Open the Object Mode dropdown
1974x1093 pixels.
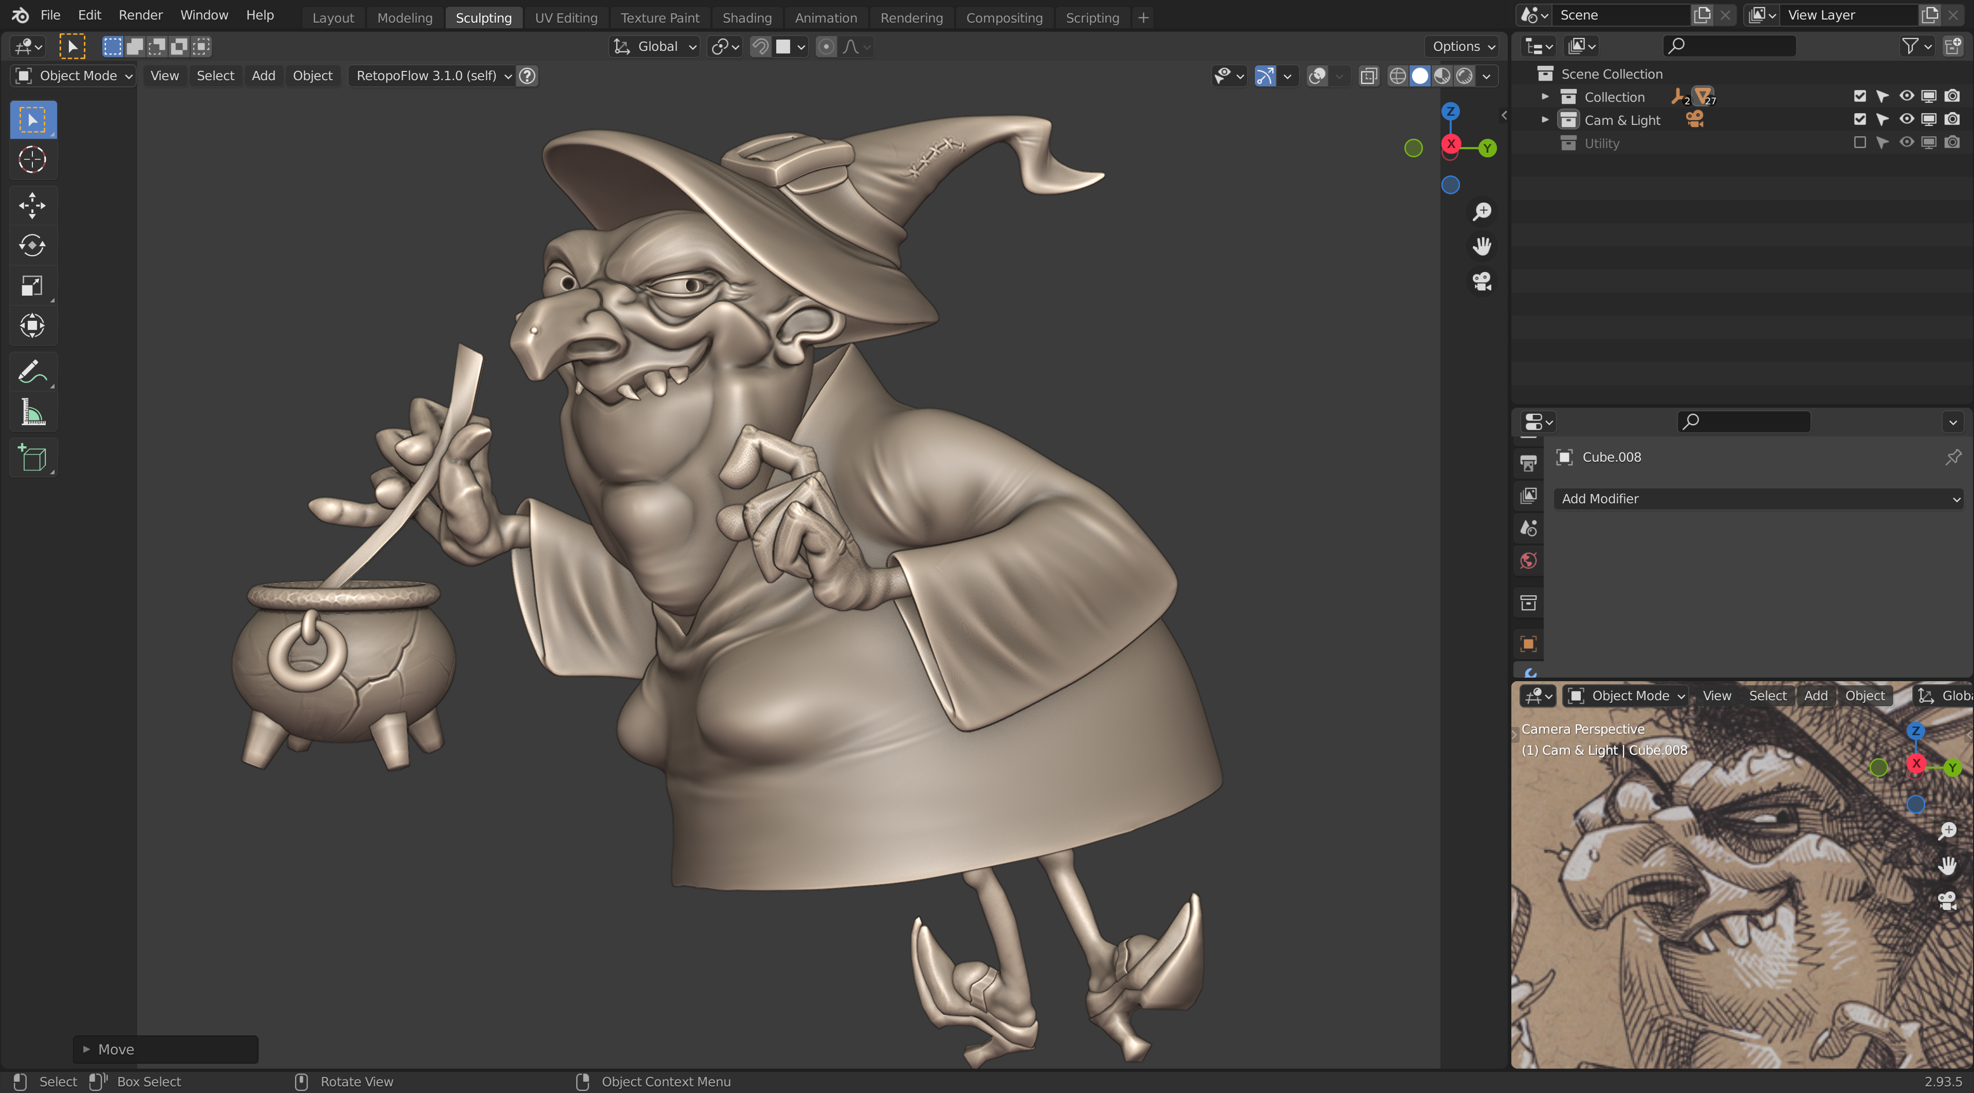click(75, 75)
